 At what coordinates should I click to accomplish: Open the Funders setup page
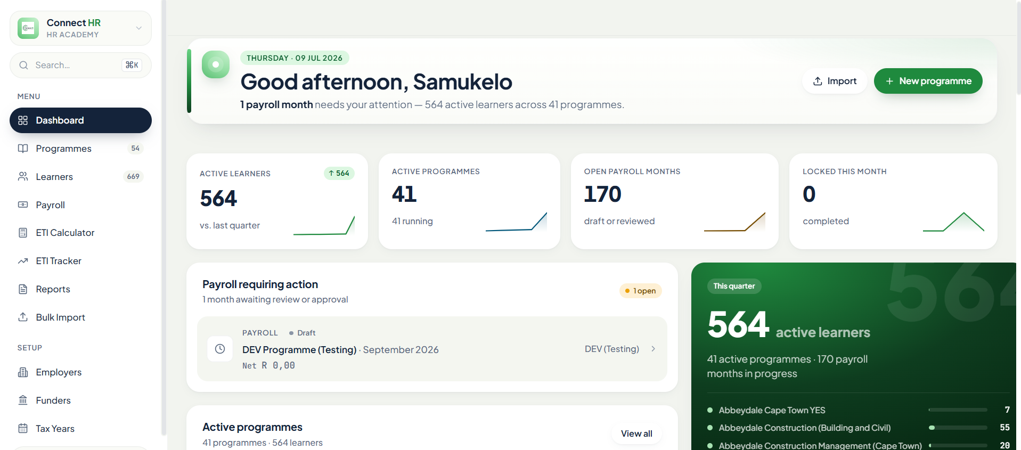80,400
